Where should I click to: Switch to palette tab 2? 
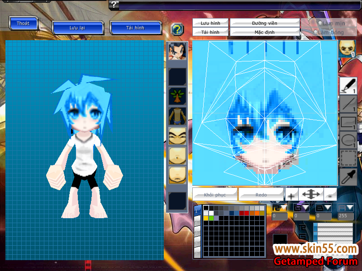(x=197, y=222)
